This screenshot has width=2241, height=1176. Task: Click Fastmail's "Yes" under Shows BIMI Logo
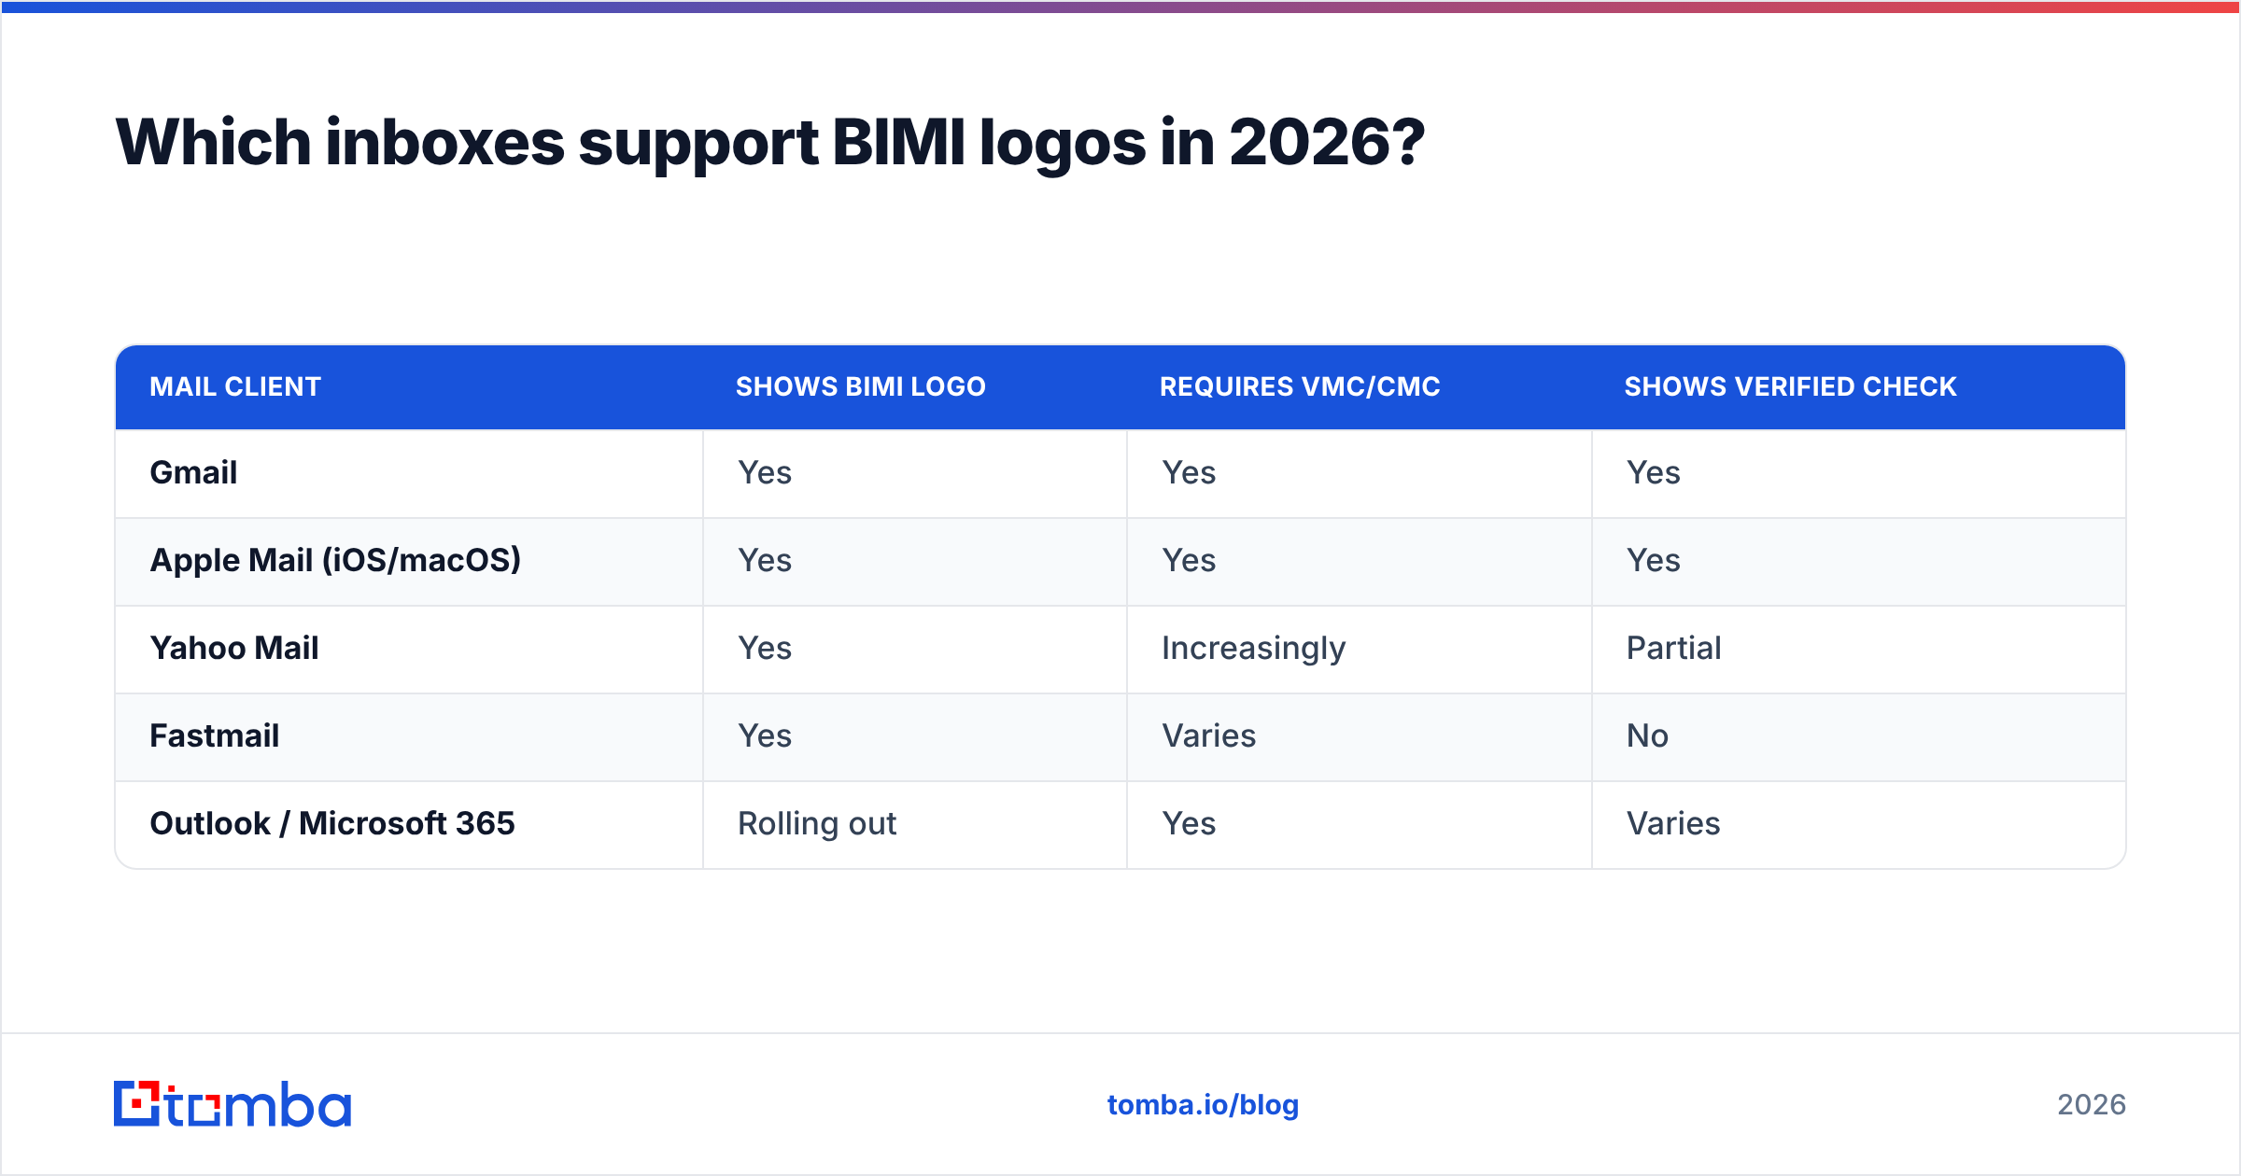coord(765,736)
